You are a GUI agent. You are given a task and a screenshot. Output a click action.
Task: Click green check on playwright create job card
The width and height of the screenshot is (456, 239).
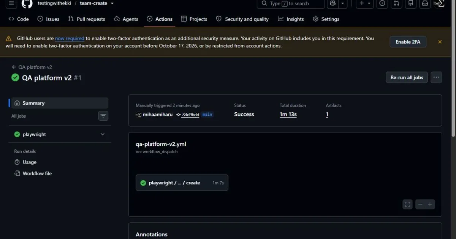tap(143, 183)
